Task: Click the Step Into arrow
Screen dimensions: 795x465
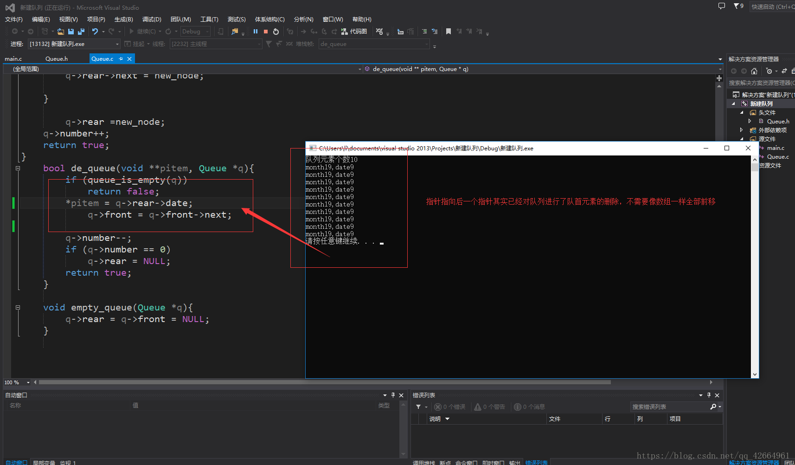Action: click(314, 32)
